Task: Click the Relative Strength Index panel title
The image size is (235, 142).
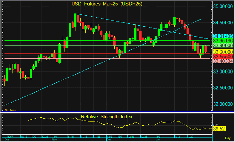Action: click(106, 117)
